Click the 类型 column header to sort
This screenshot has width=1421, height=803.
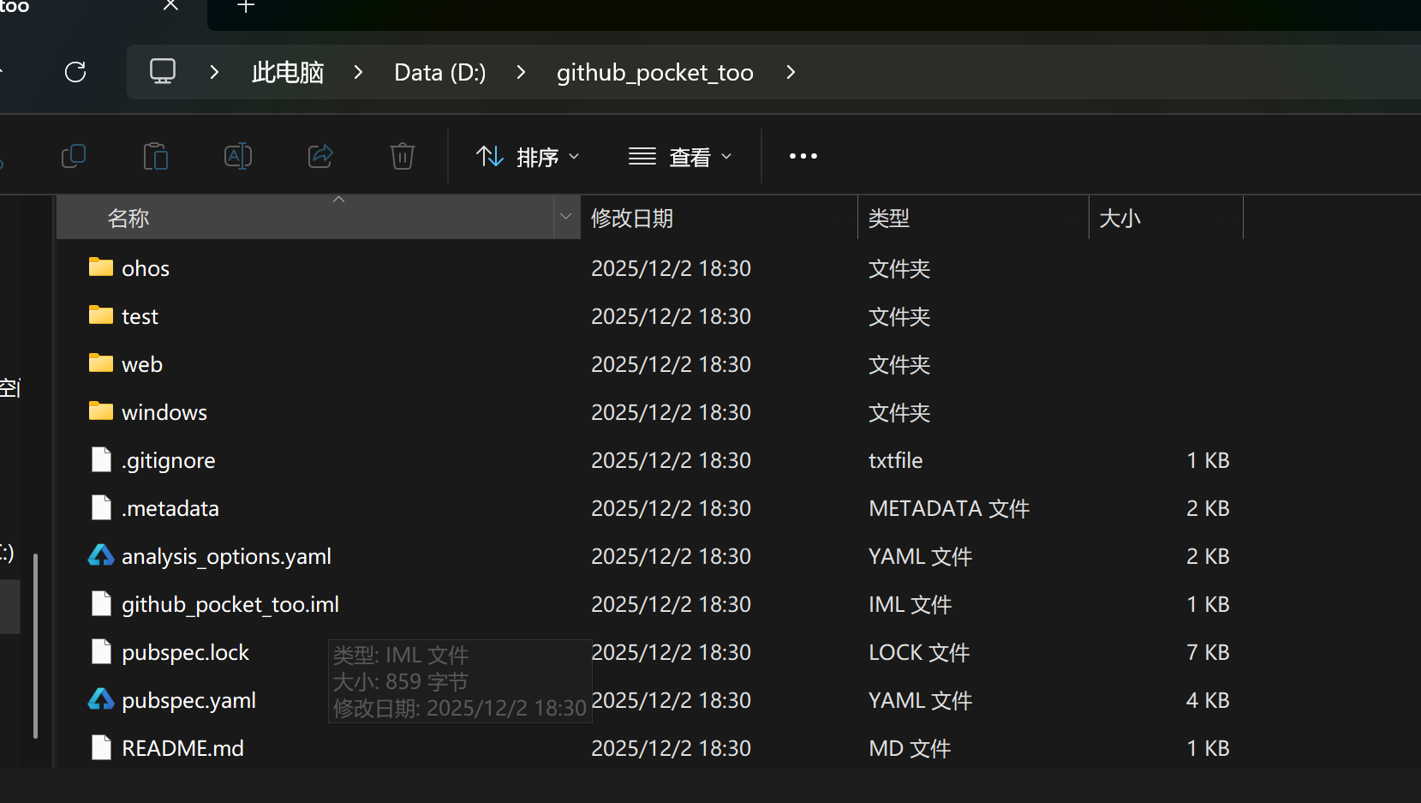coord(889,217)
